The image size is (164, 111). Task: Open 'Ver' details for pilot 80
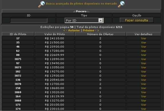[143, 55]
